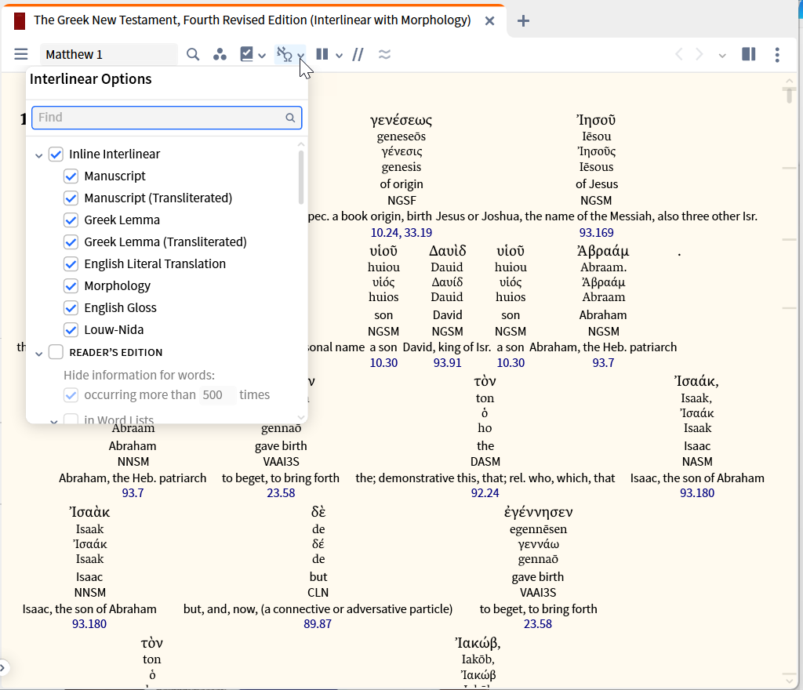Image resolution: width=803 pixels, height=690 pixels.
Task: Click the Greek word ἐγέννησεν
Action: [538, 512]
